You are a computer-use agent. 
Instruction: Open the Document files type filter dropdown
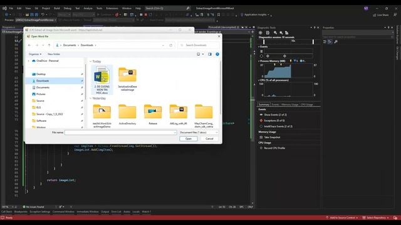(x=199, y=132)
